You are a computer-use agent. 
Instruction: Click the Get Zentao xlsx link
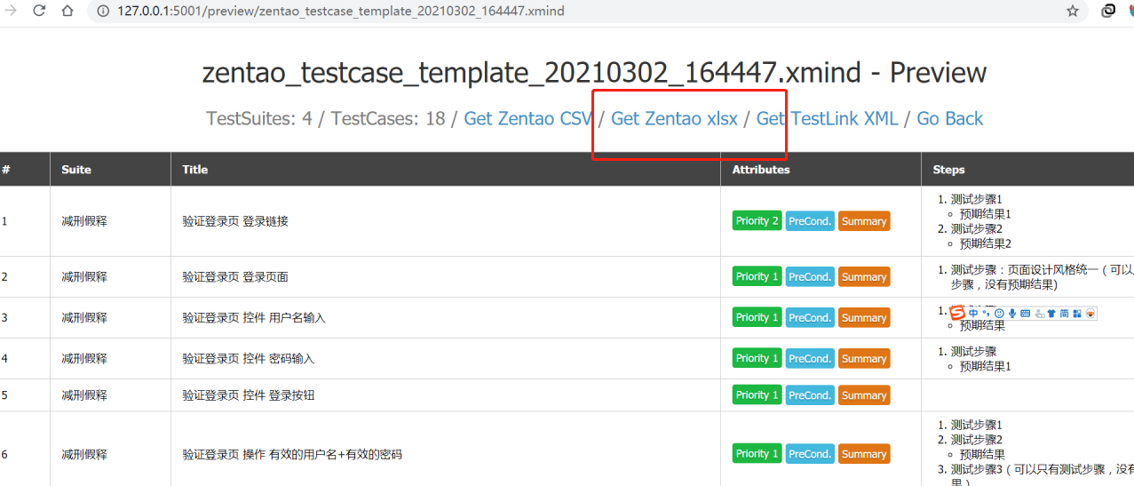point(675,118)
